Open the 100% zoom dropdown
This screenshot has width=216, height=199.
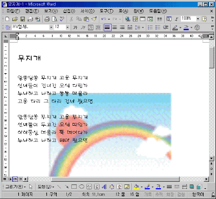point(198,19)
